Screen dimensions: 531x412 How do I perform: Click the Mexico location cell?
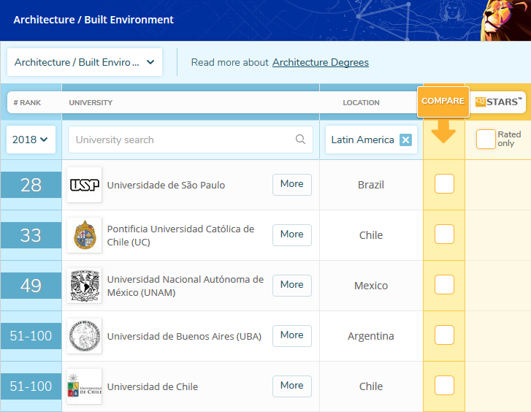371,286
